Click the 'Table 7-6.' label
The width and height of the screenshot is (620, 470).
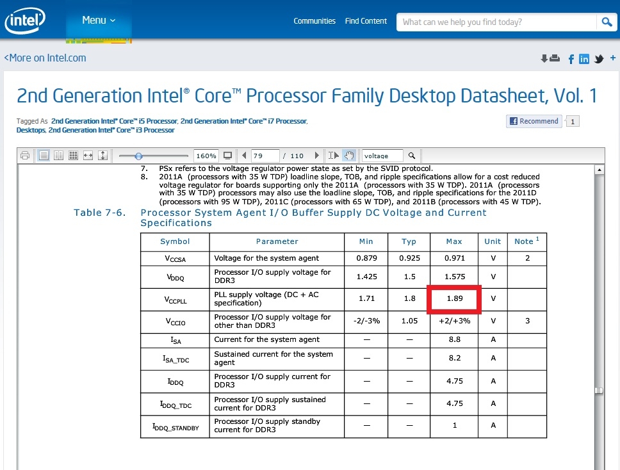click(100, 213)
